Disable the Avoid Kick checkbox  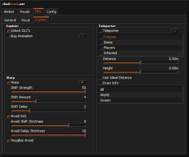8,116
